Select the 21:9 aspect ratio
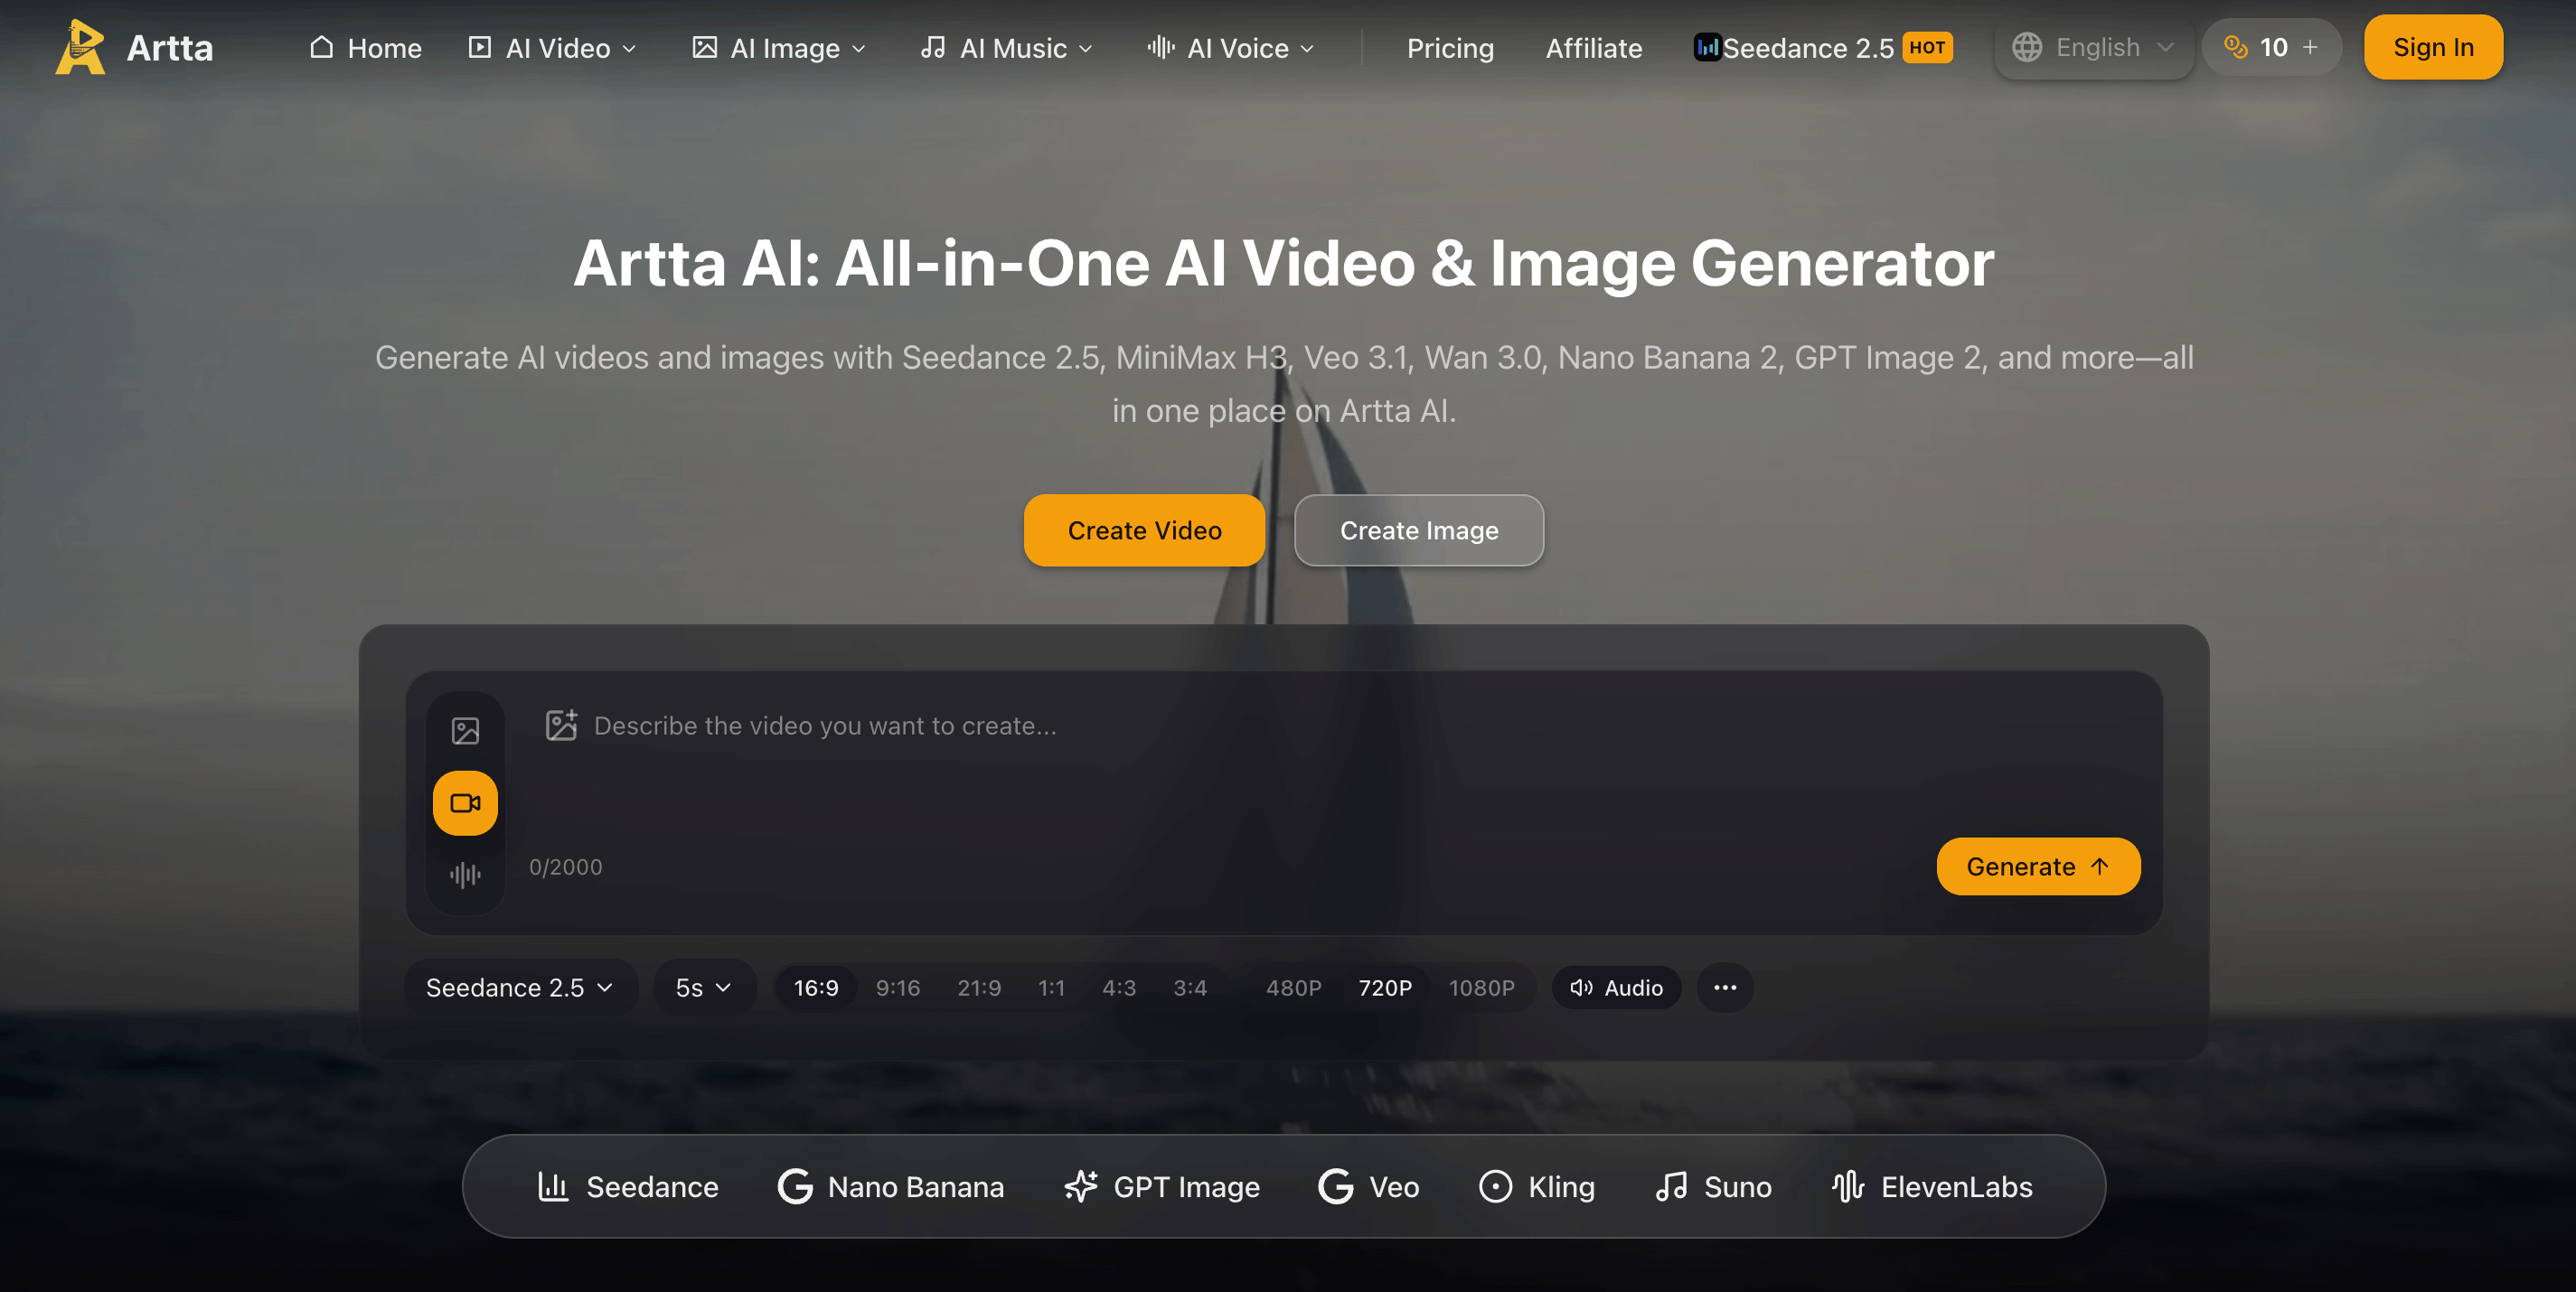 [x=979, y=988]
